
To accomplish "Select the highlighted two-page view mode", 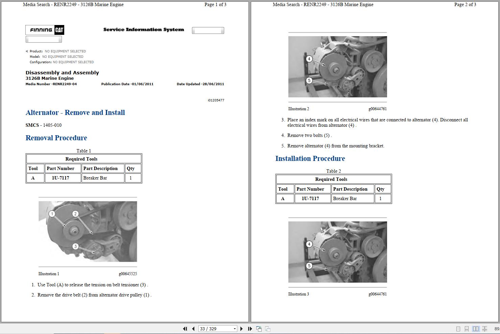I will point(476,328).
